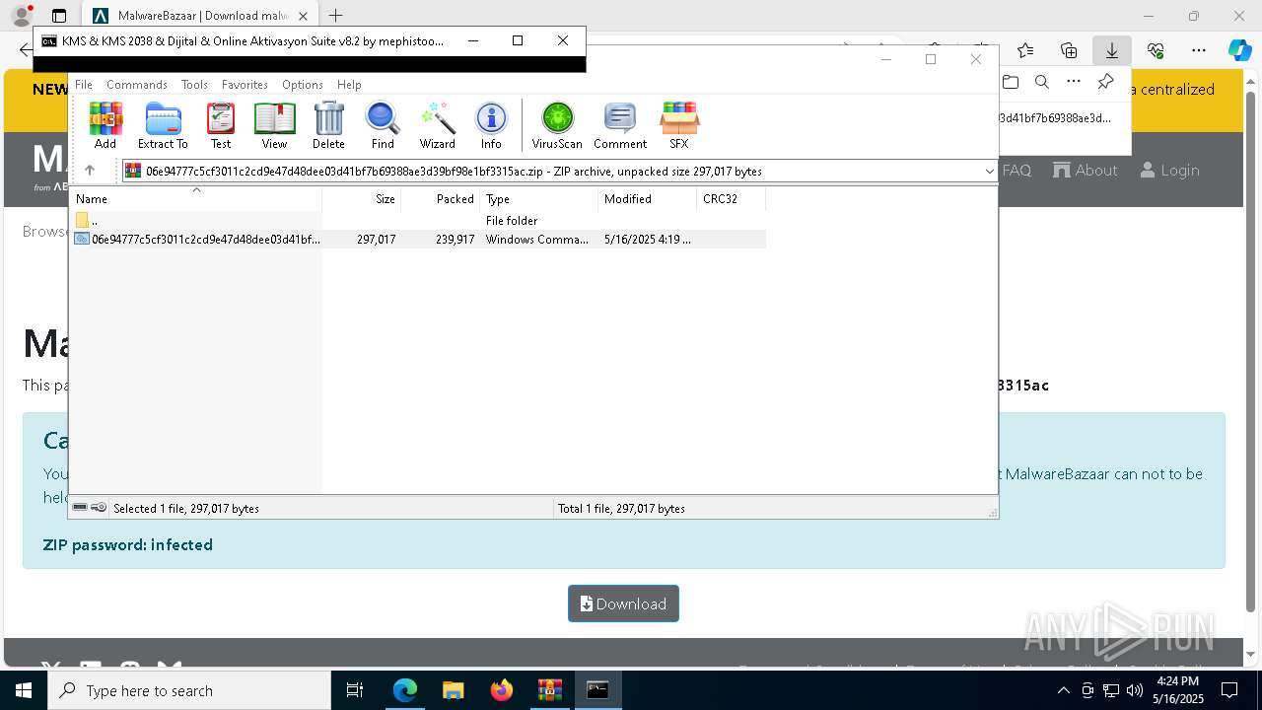Open more options in downloads popup

[x=1074, y=82]
